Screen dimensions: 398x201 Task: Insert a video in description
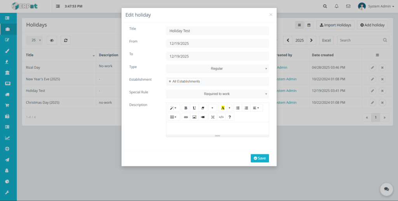202,117
